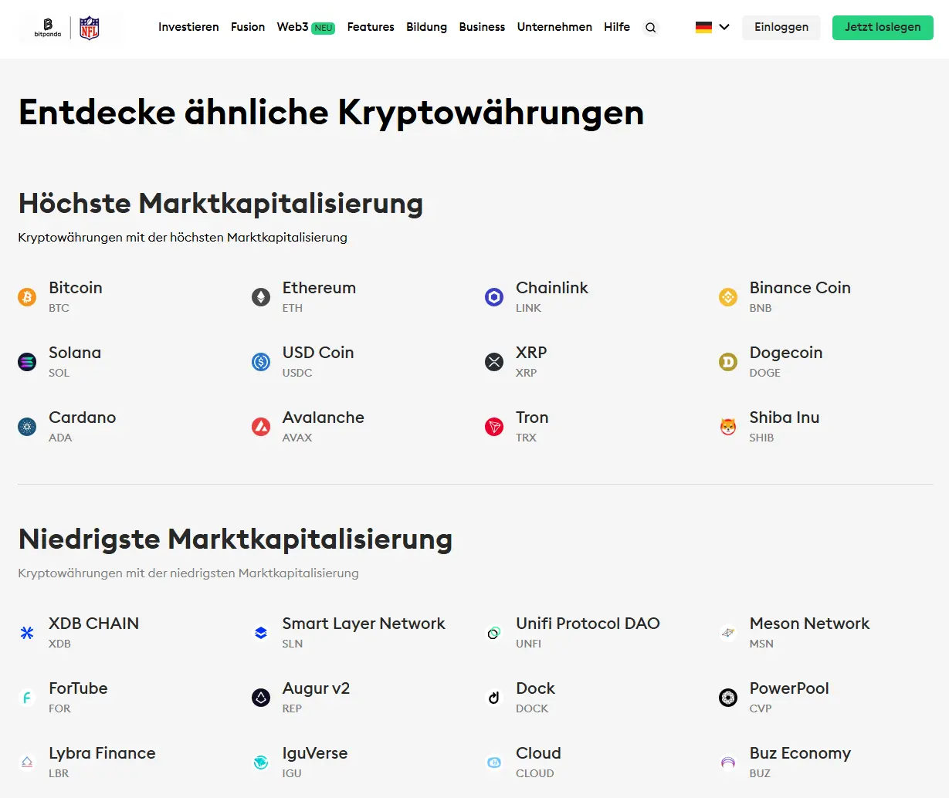This screenshot has width=949, height=798.
Task: Open the IguVerse name link
Action: [315, 753]
